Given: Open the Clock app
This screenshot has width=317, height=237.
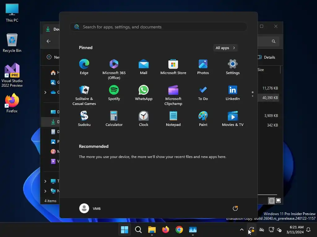Looking at the screenshot, I should click(144, 119).
